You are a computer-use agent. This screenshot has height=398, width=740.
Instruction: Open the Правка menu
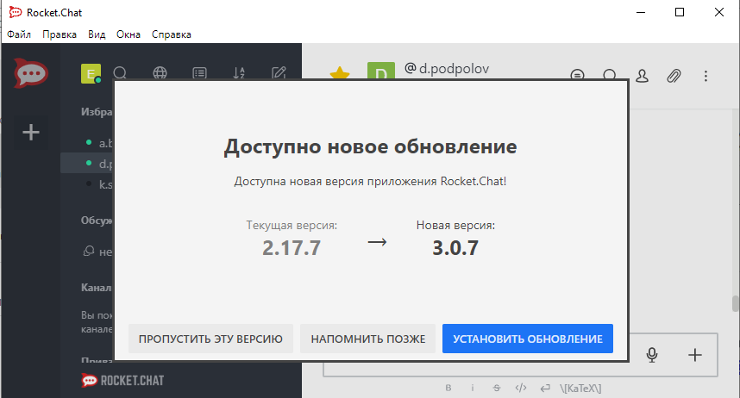click(60, 34)
